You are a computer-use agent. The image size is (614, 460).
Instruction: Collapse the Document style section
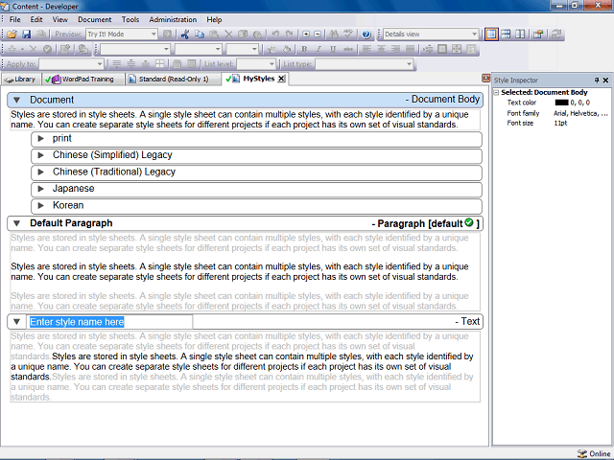[17, 100]
